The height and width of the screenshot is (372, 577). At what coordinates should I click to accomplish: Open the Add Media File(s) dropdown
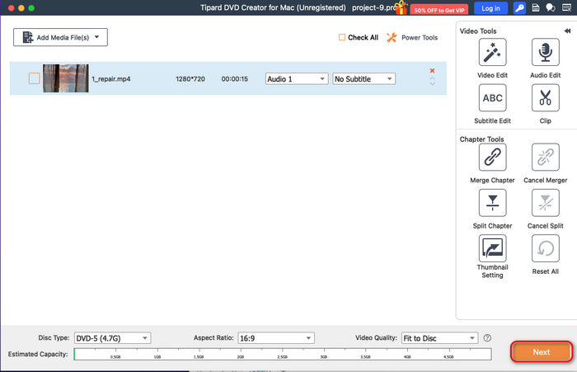click(60, 37)
